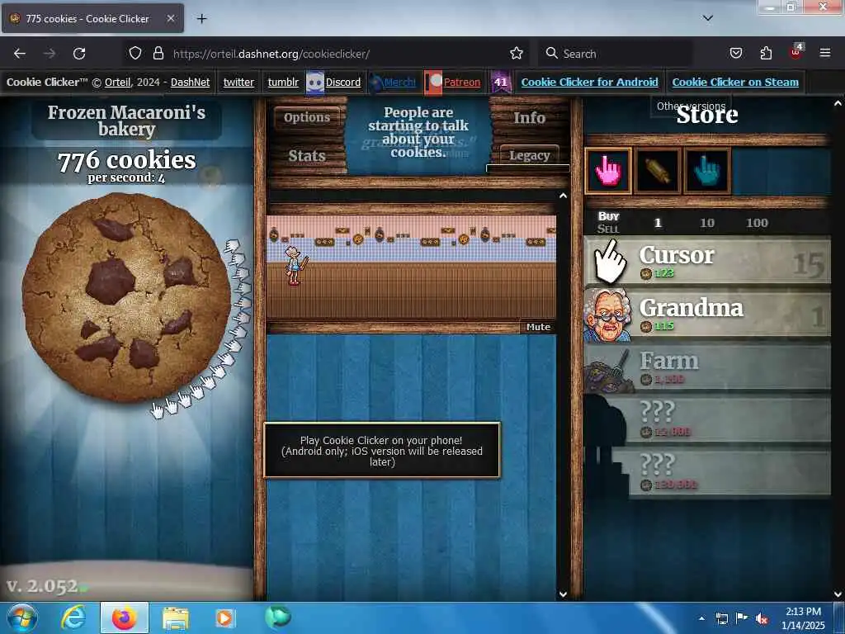Open the red extension icon with badge 4
The width and height of the screenshot is (845, 634).
pyautogui.click(x=796, y=52)
